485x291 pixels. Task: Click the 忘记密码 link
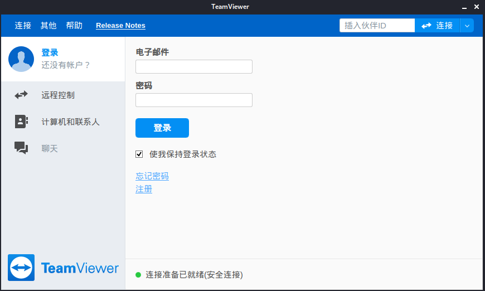[152, 176]
